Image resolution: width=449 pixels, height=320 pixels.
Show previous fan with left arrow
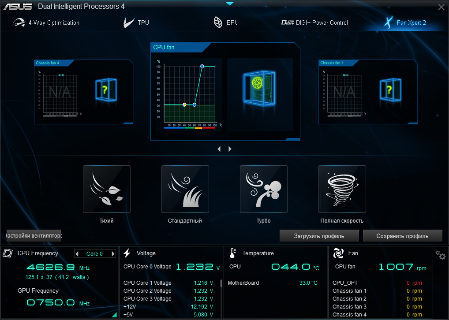point(219,149)
